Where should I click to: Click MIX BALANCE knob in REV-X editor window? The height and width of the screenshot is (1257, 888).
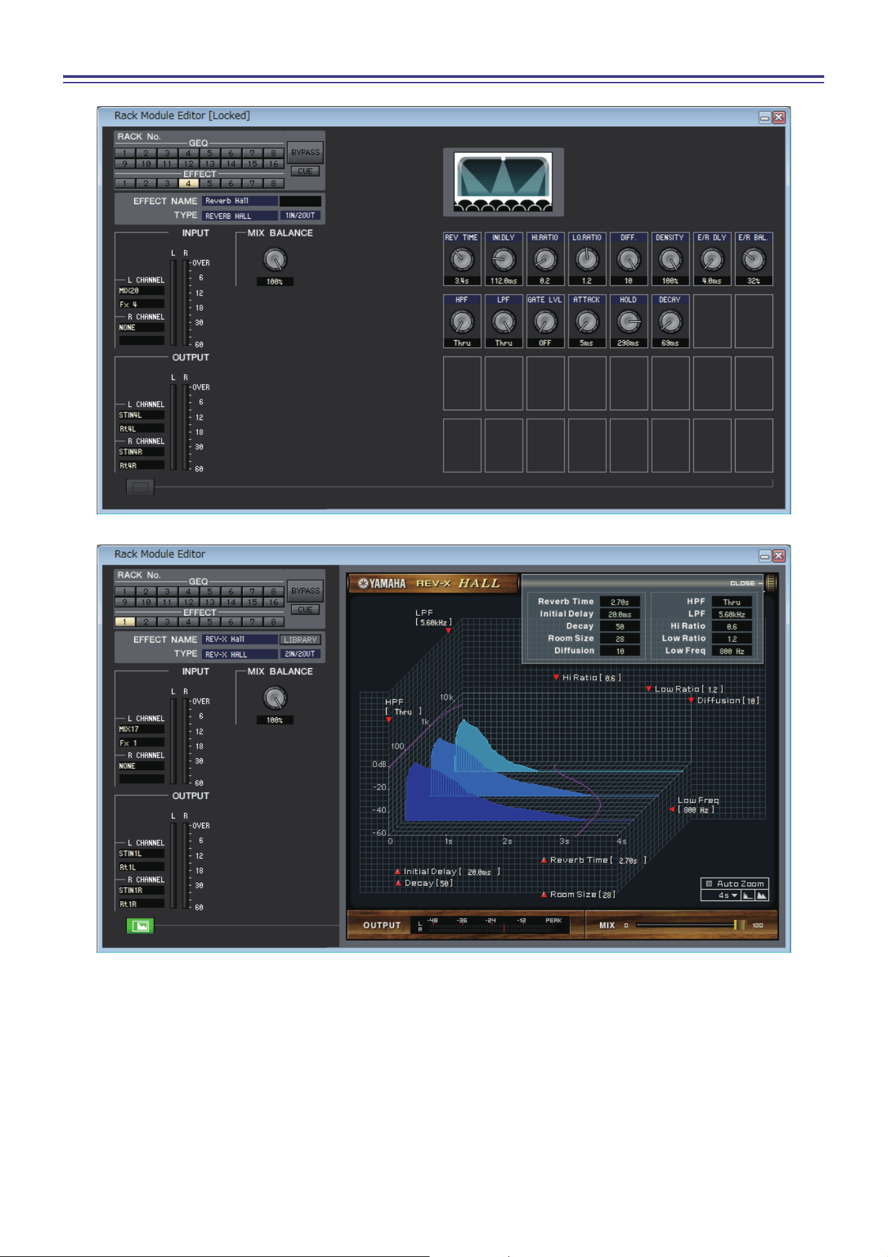pyautogui.click(x=275, y=698)
